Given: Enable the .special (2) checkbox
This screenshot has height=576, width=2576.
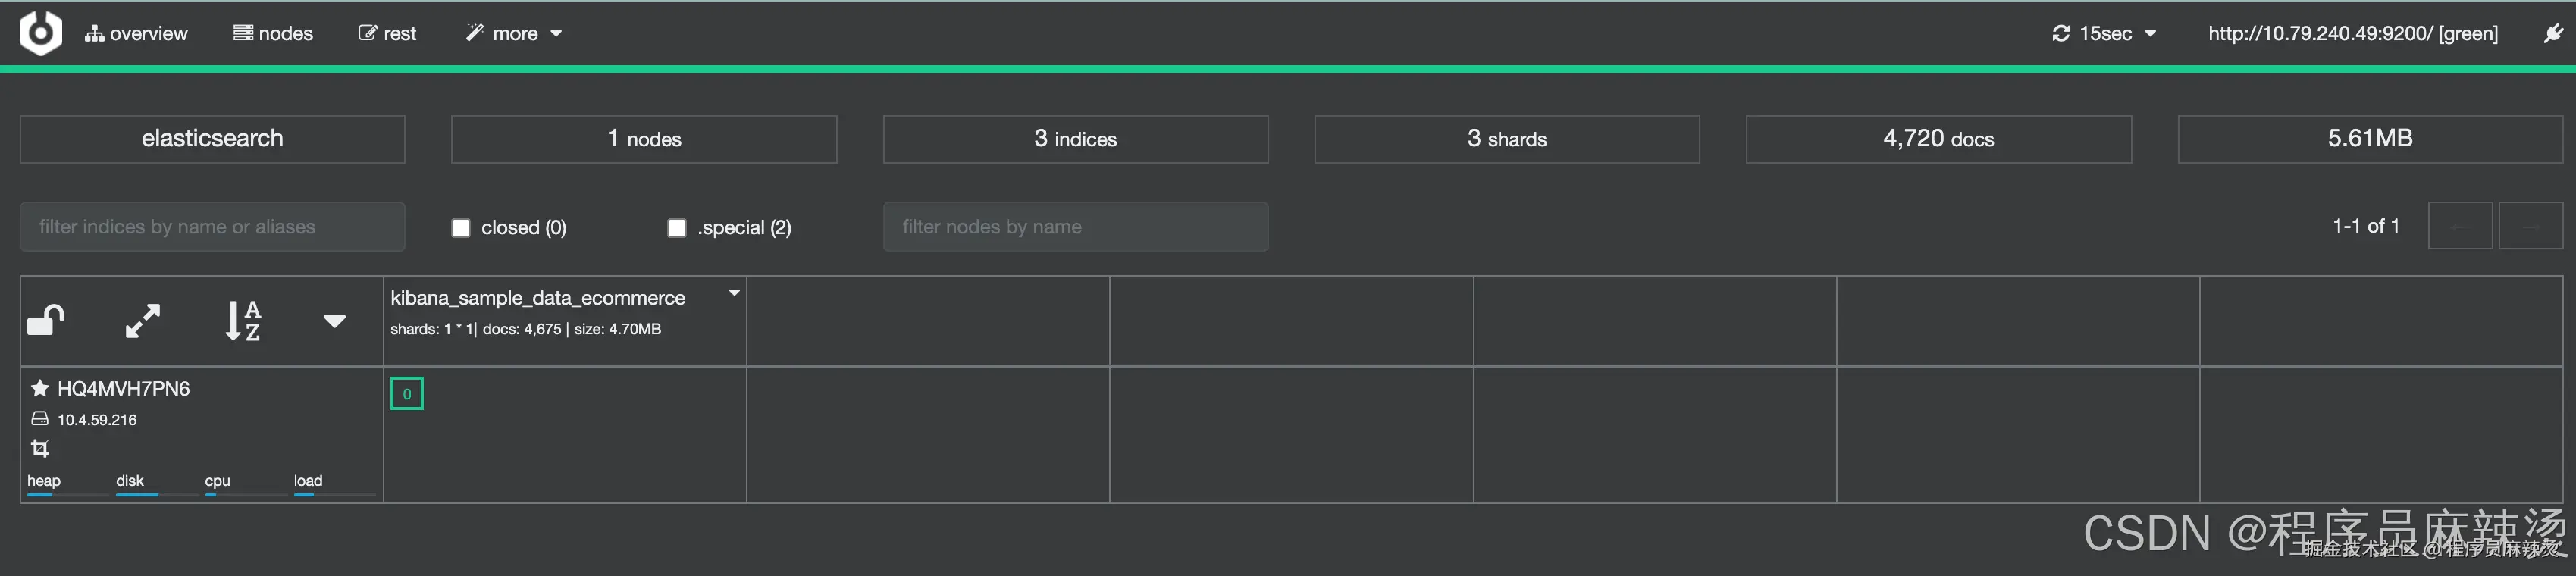Looking at the screenshot, I should coord(677,228).
